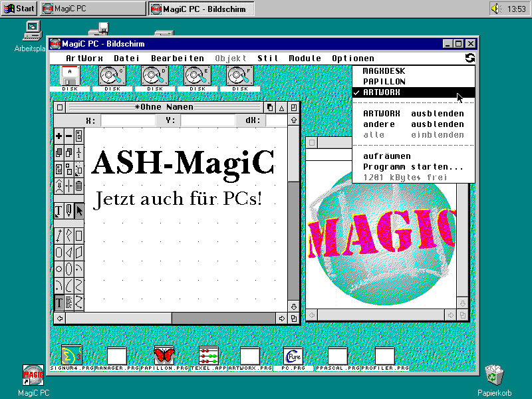Click scroll up arrow in Ohne Namen window
532x399 pixels.
(x=293, y=120)
